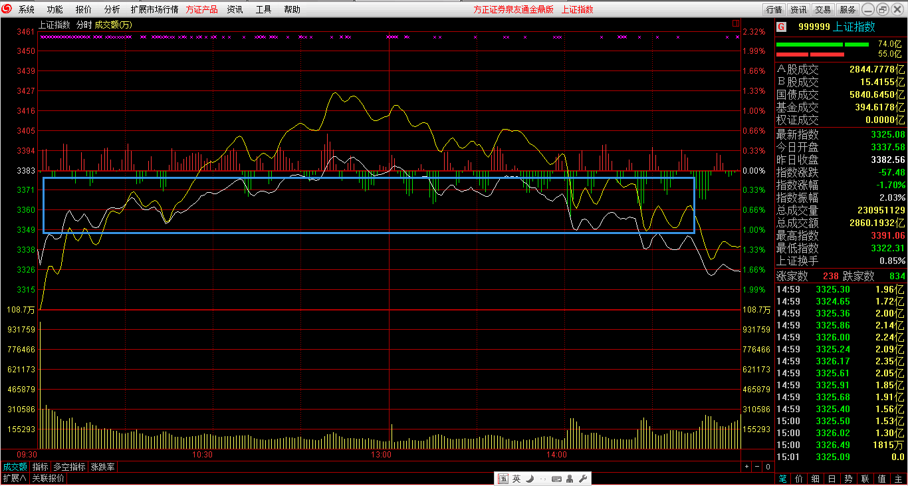The height and width of the screenshot is (486, 908).
Task: Toggle IME 英 language mode
Action: [x=516, y=479]
